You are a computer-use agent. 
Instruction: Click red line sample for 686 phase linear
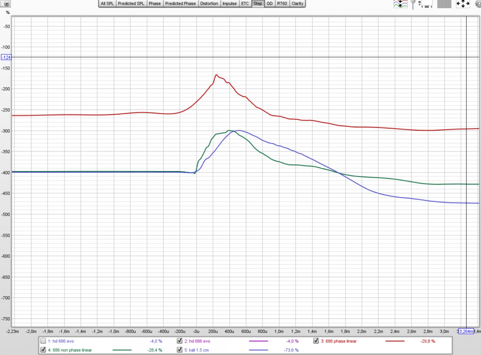[x=395, y=341]
